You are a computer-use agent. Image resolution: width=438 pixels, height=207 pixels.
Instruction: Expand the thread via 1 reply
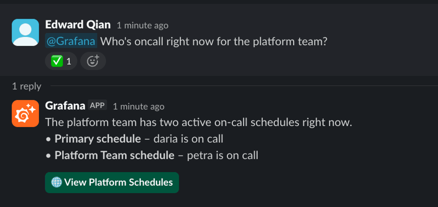click(26, 86)
